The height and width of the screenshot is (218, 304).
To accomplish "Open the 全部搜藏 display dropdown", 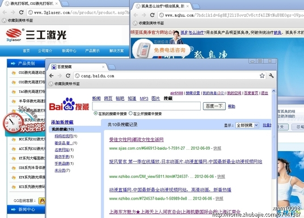I will (247, 126).
